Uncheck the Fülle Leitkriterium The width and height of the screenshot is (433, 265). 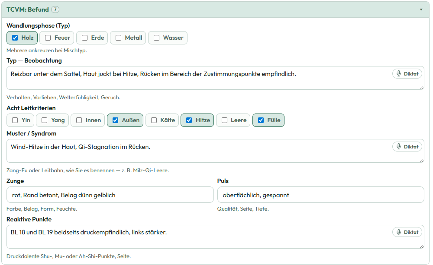(x=261, y=120)
